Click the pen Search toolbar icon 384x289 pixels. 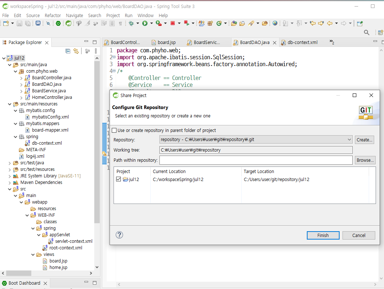click(251, 24)
